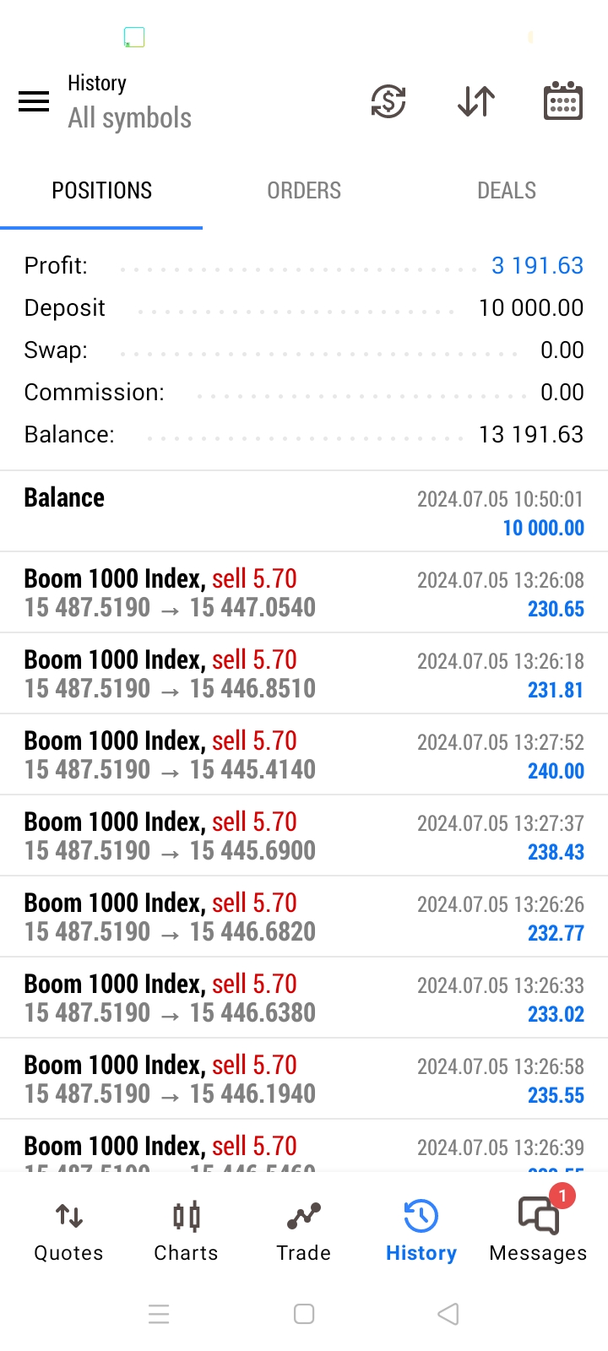Screen dimensions: 608x1351
Task: Open Messages with one unread notification
Action: (538, 1232)
